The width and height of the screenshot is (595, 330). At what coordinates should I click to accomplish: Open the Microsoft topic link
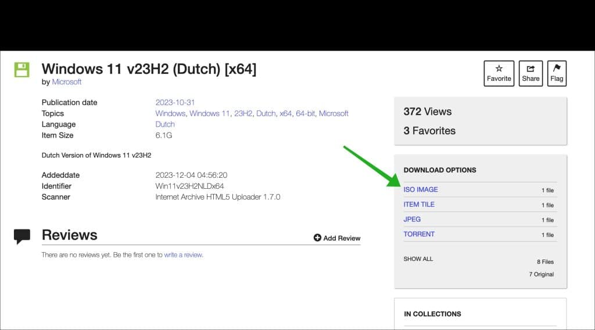(x=334, y=113)
